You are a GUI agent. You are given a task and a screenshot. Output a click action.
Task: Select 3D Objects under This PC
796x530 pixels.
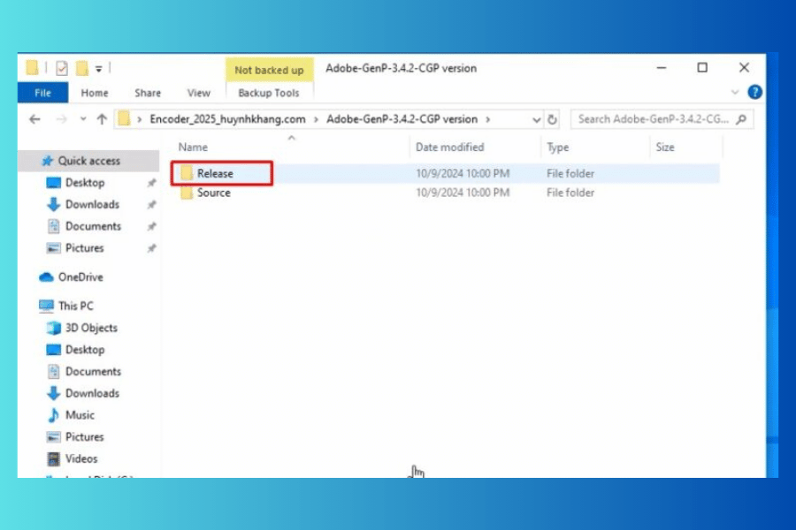point(90,328)
